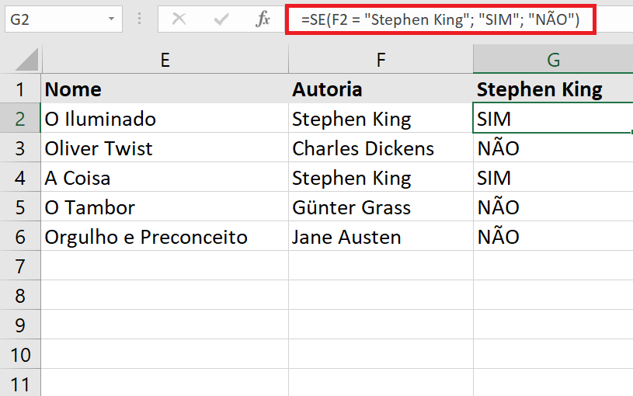
Task: Select the 'Charles Dickens' cell
Action: 381,148
